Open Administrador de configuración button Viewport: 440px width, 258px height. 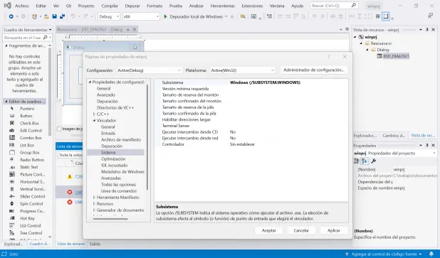[314, 70]
